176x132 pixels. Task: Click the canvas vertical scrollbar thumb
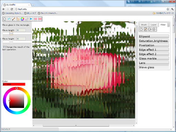coord(136,58)
